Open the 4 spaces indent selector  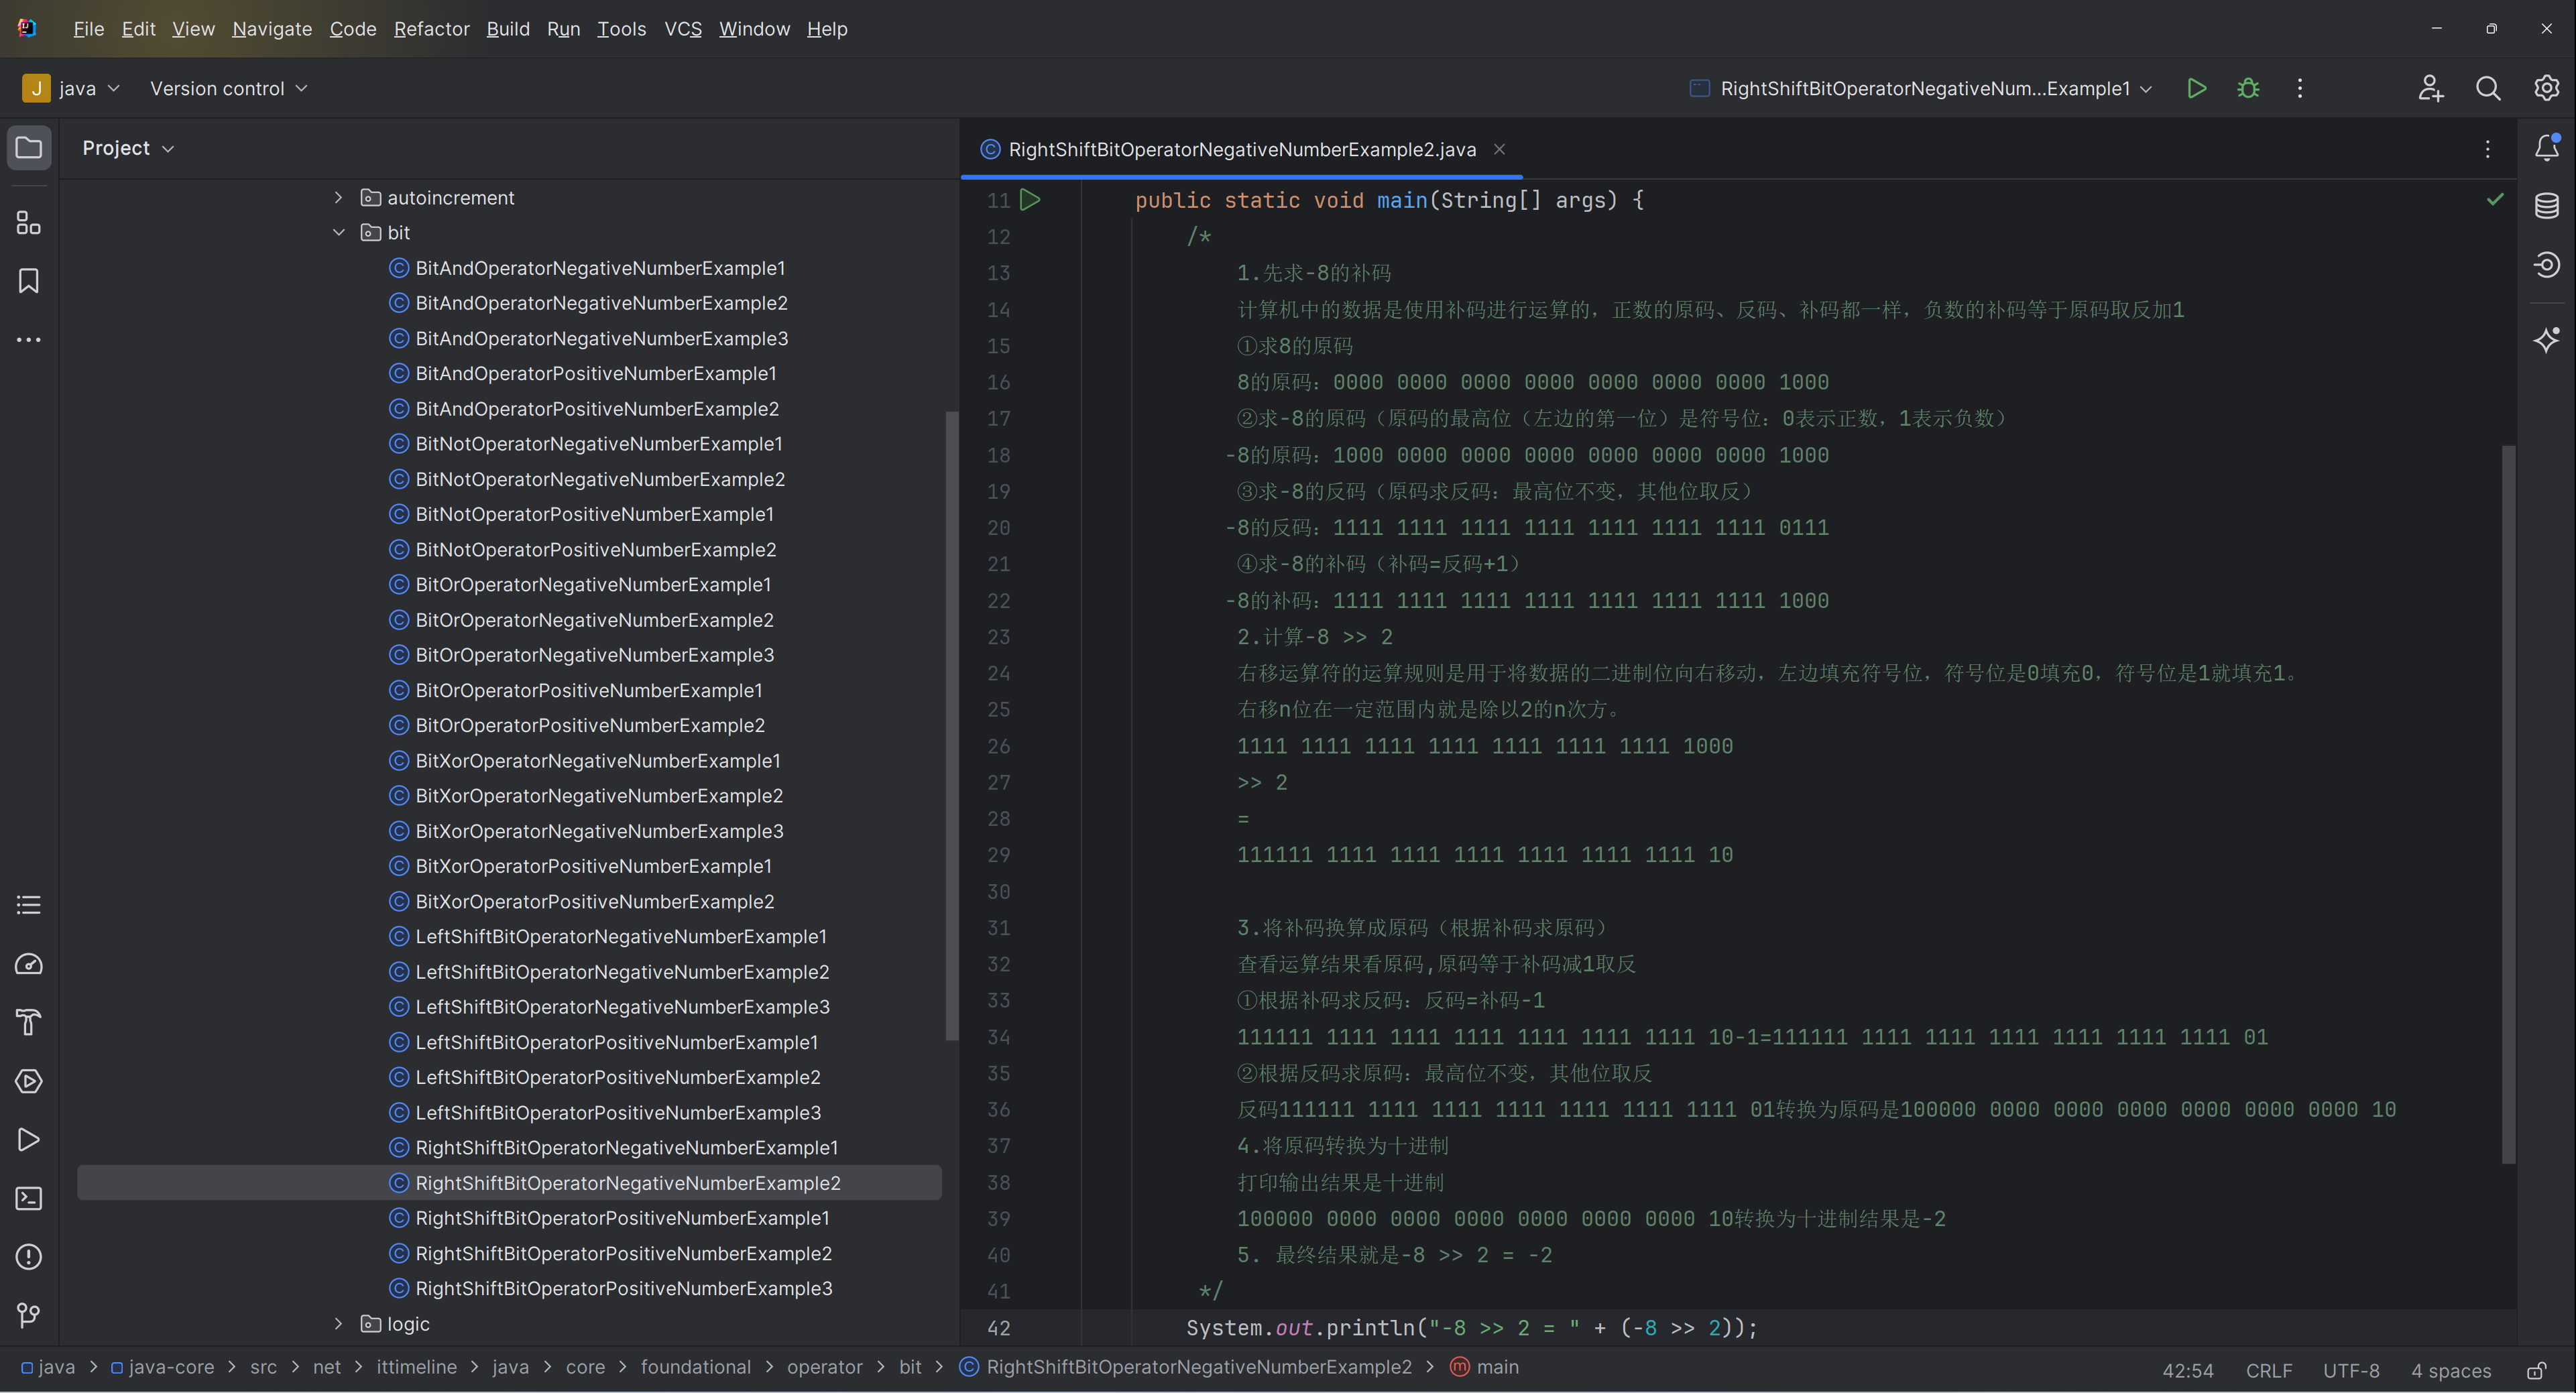(x=2451, y=1370)
